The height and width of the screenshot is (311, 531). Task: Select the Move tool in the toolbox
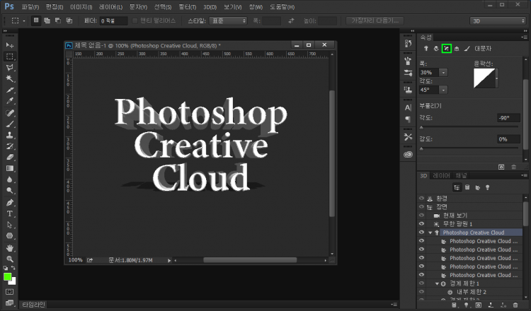[10, 45]
